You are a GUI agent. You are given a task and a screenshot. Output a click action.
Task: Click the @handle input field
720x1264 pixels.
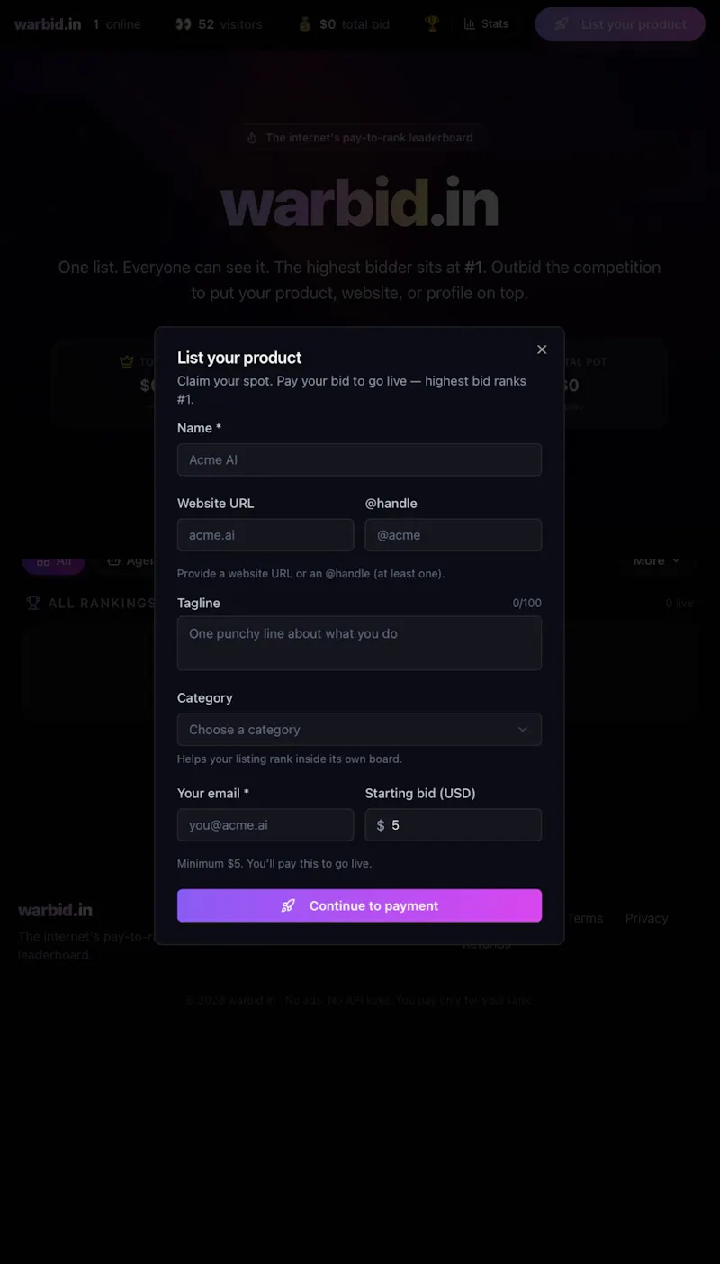pos(454,535)
